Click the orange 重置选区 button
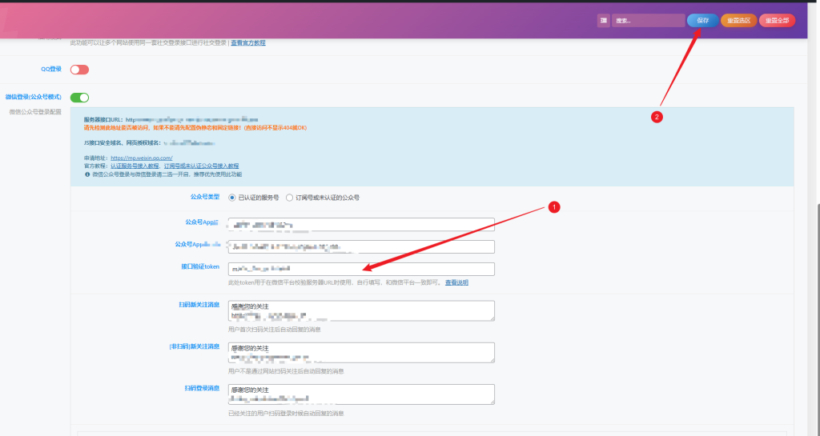This screenshot has height=436, width=820. [x=738, y=21]
